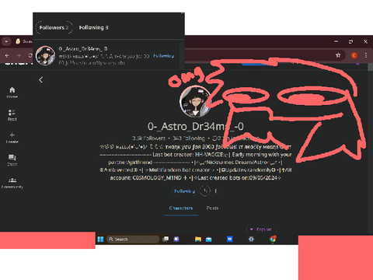Open the HH-VAGGIE link in bio

point(210,155)
